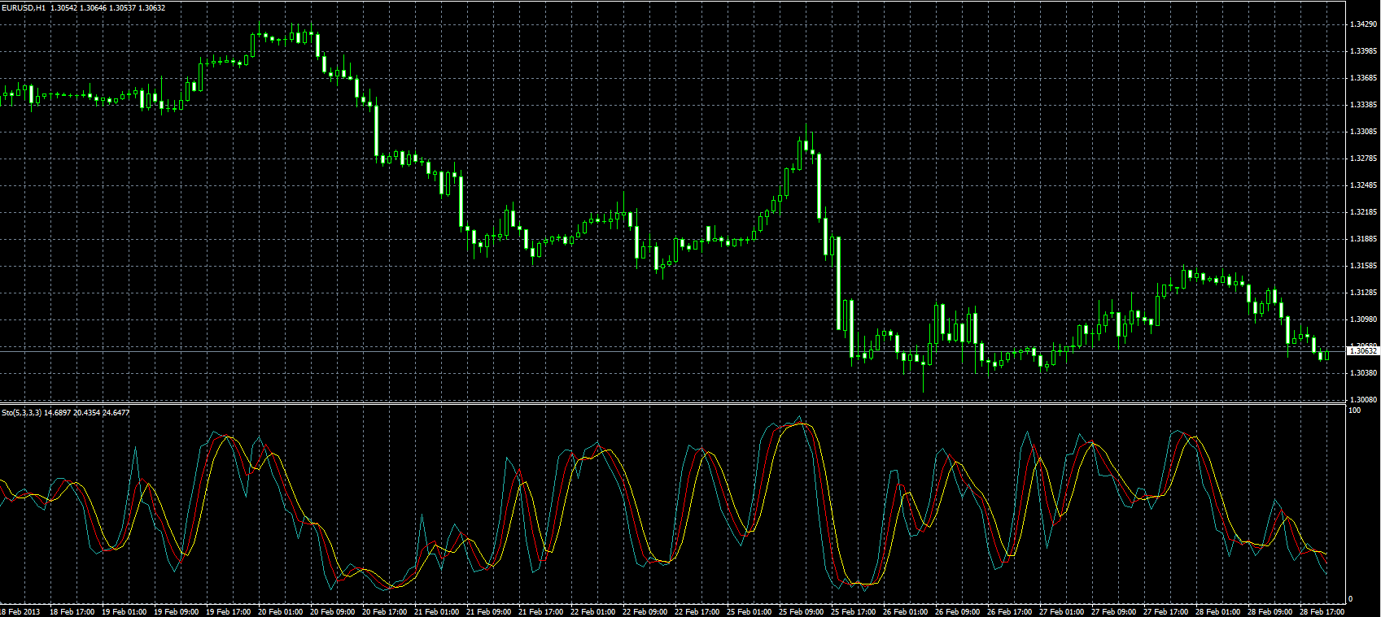Click the 22 Feb 17:00 time label
The height and width of the screenshot is (617, 1381).
click(x=697, y=612)
